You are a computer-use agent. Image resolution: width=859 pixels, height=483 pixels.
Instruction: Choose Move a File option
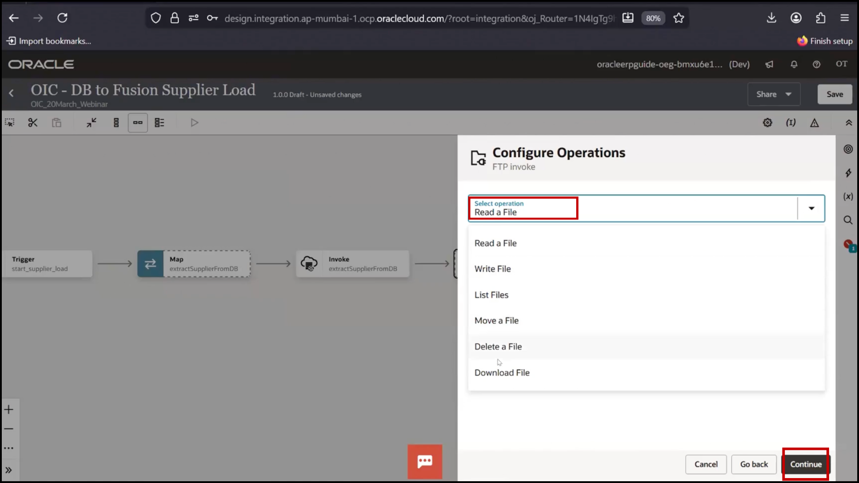pyautogui.click(x=646, y=321)
